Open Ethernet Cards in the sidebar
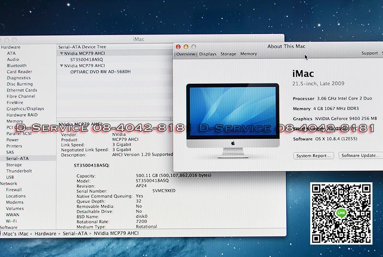Screen dimensions: 383x257 [22, 90]
